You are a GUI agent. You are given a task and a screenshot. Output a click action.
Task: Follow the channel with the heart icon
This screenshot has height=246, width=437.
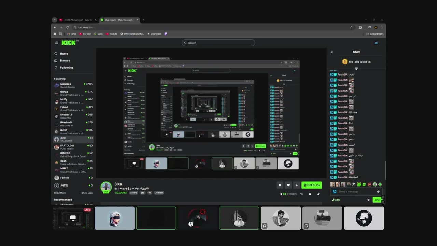[x=288, y=185]
